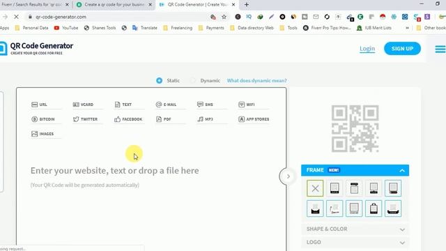Bookmark this page with the star icon
Viewport: 446px width, 251px height.
click(x=224, y=17)
